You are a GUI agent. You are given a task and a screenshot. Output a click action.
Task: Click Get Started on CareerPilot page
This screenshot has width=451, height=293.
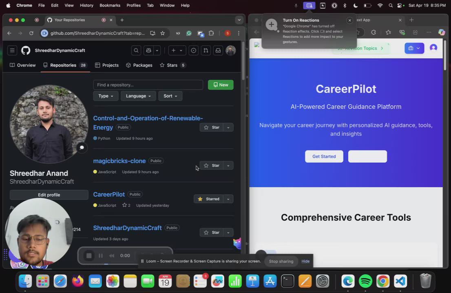pos(324,156)
